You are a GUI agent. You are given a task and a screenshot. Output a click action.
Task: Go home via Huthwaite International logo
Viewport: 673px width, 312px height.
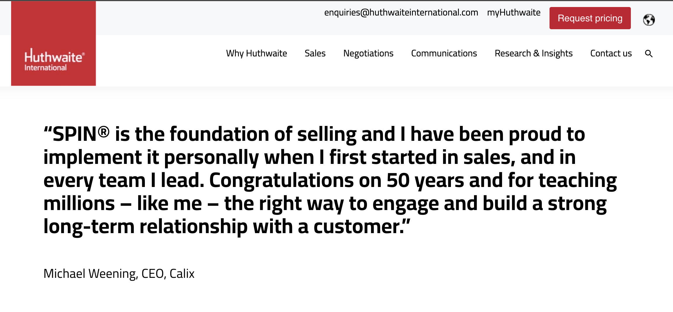[54, 43]
